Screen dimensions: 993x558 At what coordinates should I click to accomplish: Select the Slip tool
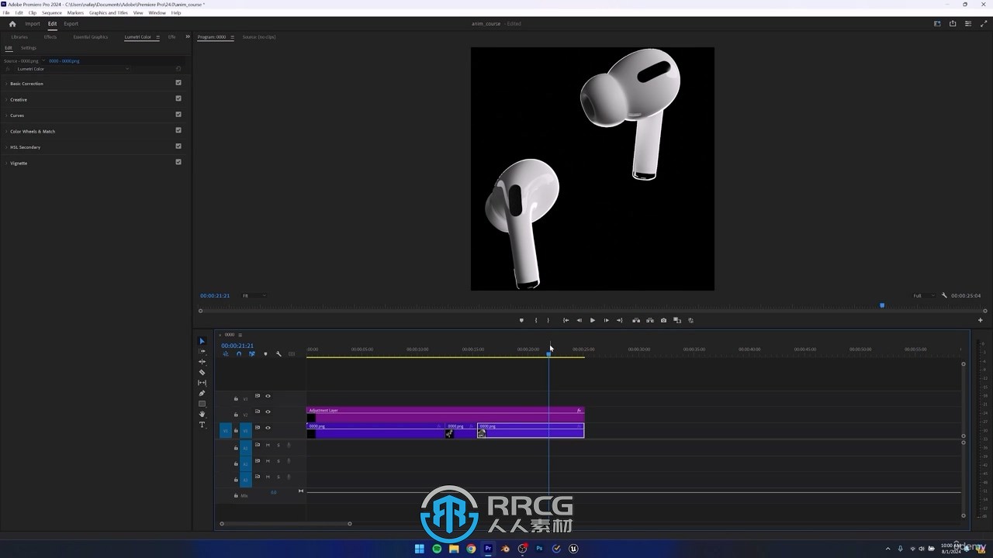click(202, 383)
